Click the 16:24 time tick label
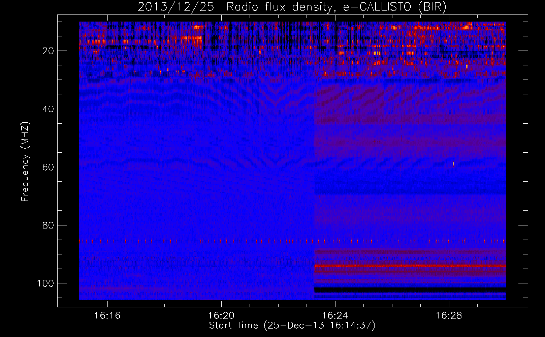 tap(335, 316)
